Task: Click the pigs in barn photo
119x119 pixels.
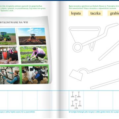Action: coord(9,55)
